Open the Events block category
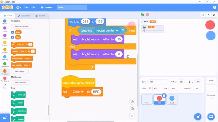218x122 pixels. (5, 43)
